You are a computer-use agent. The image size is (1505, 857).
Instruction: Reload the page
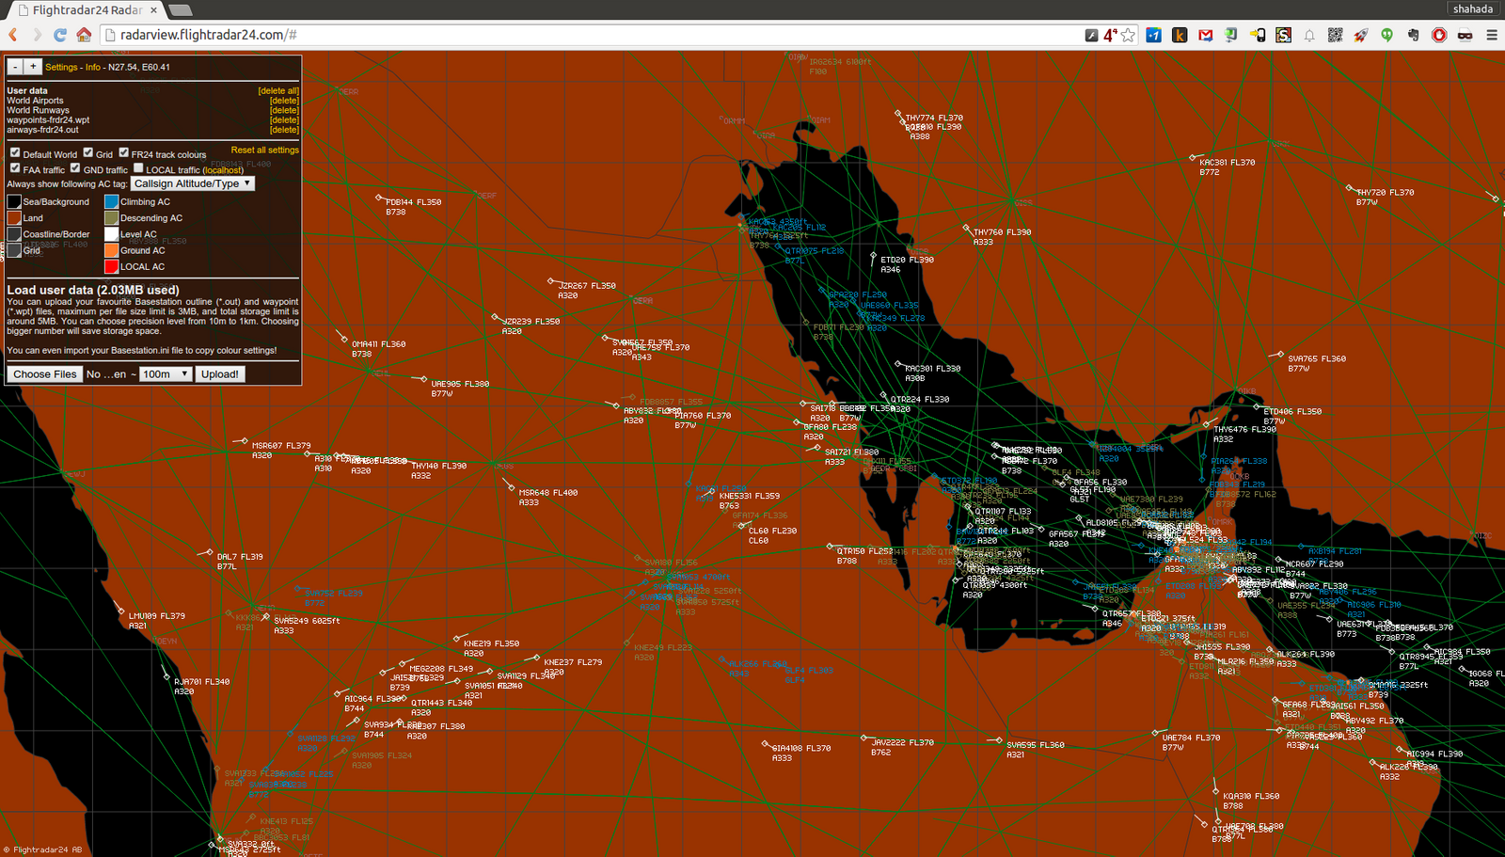click(x=60, y=35)
